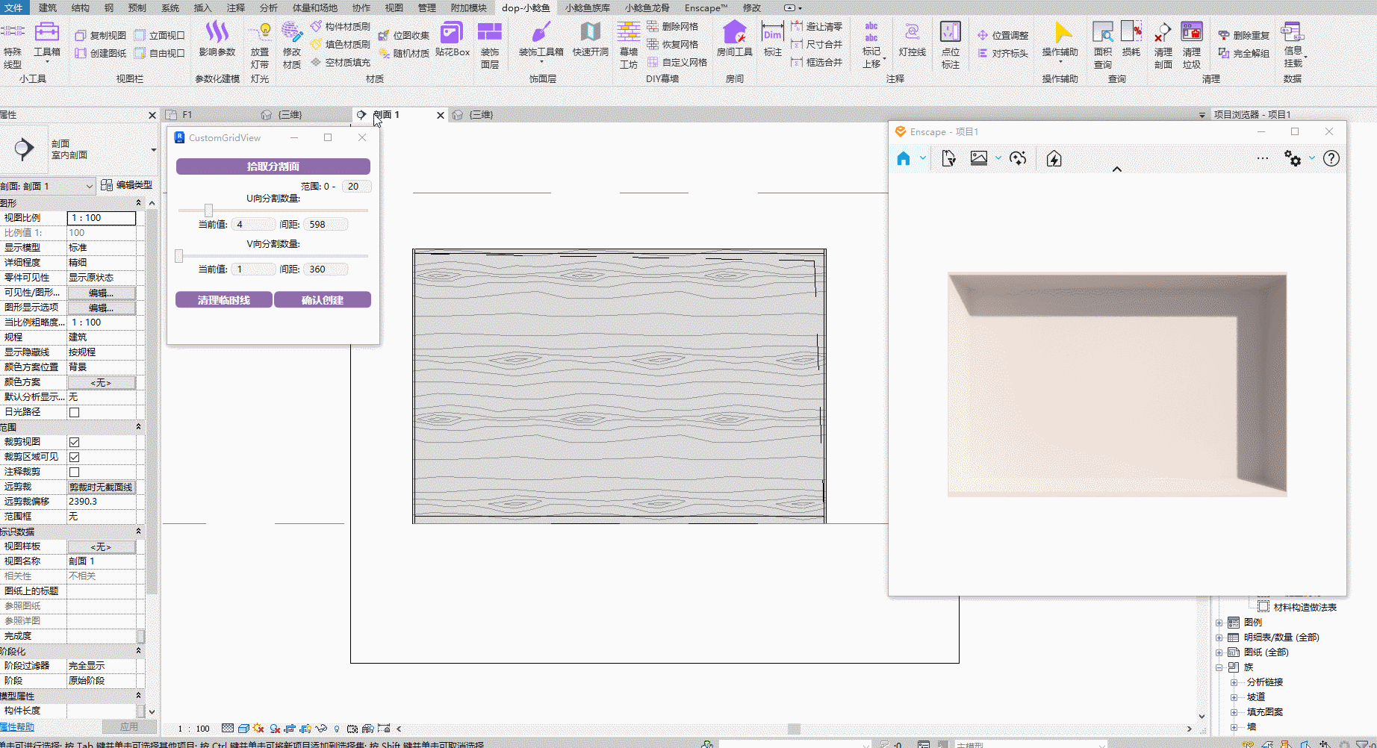Toggle the 注释裁剪 checkbox

tap(74, 472)
